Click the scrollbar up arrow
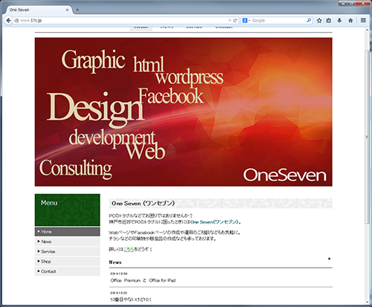Image resolution: width=372 pixels, height=307 pixels. (x=368, y=30)
